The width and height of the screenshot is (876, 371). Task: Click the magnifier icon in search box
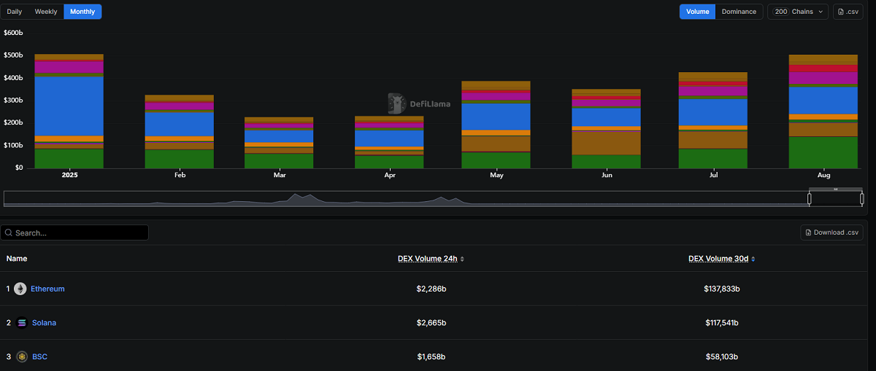click(x=9, y=233)
